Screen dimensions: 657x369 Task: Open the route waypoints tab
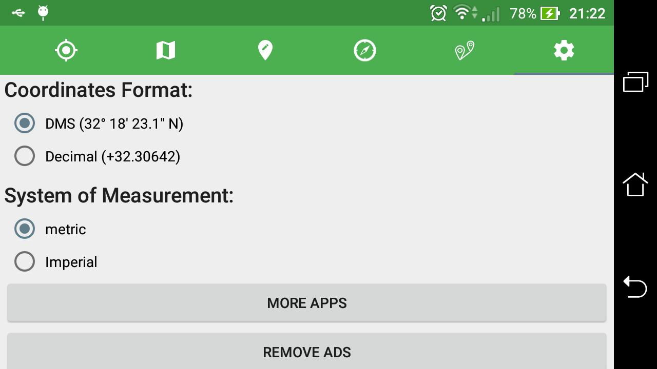point(465,50)
